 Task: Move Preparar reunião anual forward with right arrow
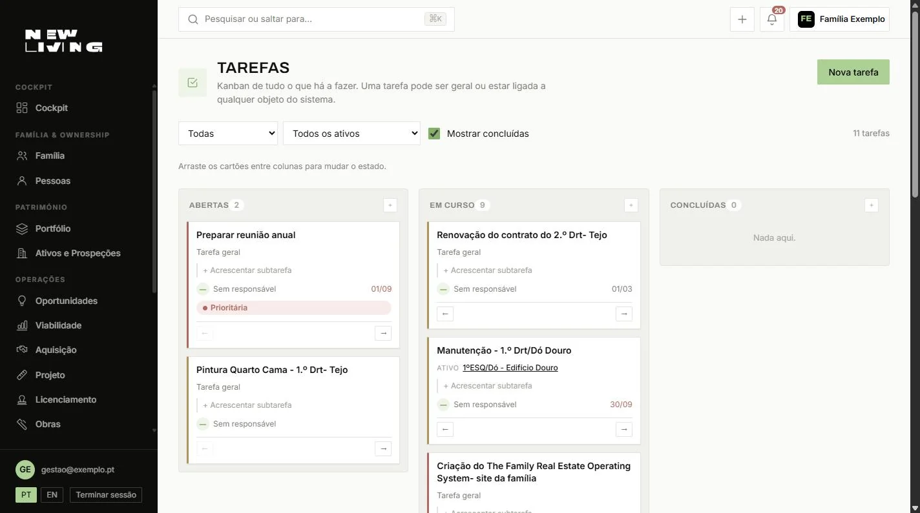[x=383, y=333]
